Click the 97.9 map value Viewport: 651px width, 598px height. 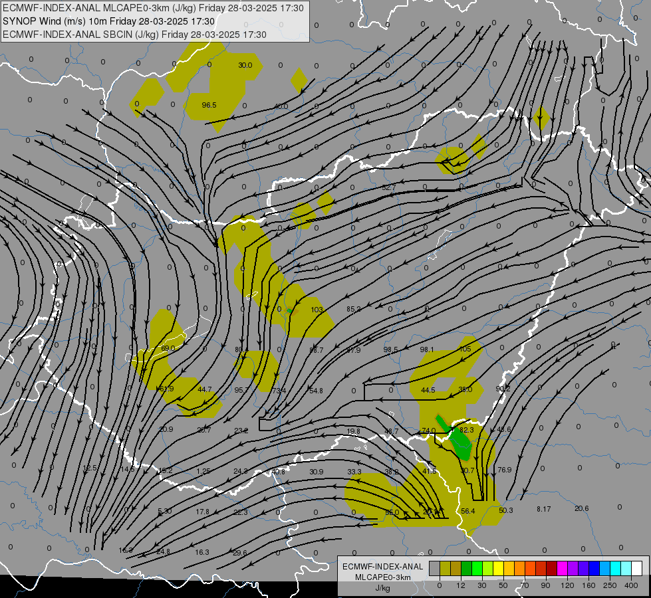coord(353,350)
